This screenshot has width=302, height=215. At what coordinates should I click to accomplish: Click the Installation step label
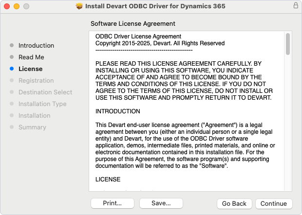click(x=34, y=116)
